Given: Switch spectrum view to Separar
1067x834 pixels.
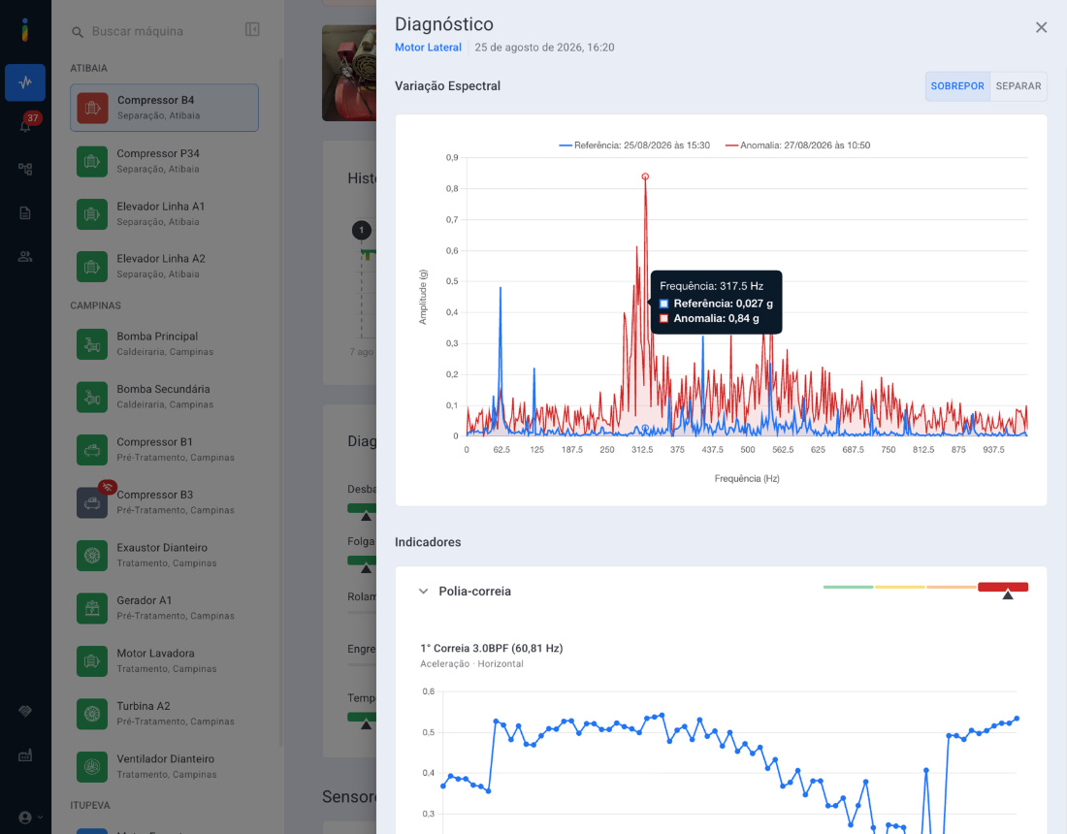Looking at the screenshot, I should tap(1018, 86).
